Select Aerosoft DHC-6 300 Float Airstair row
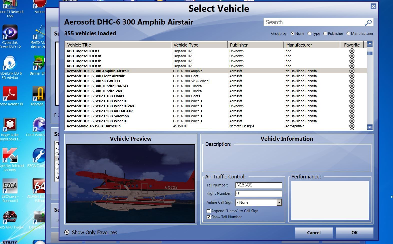The width and height of the screenshot is (393, 244). pyautogui.click(x=216, y=76)
